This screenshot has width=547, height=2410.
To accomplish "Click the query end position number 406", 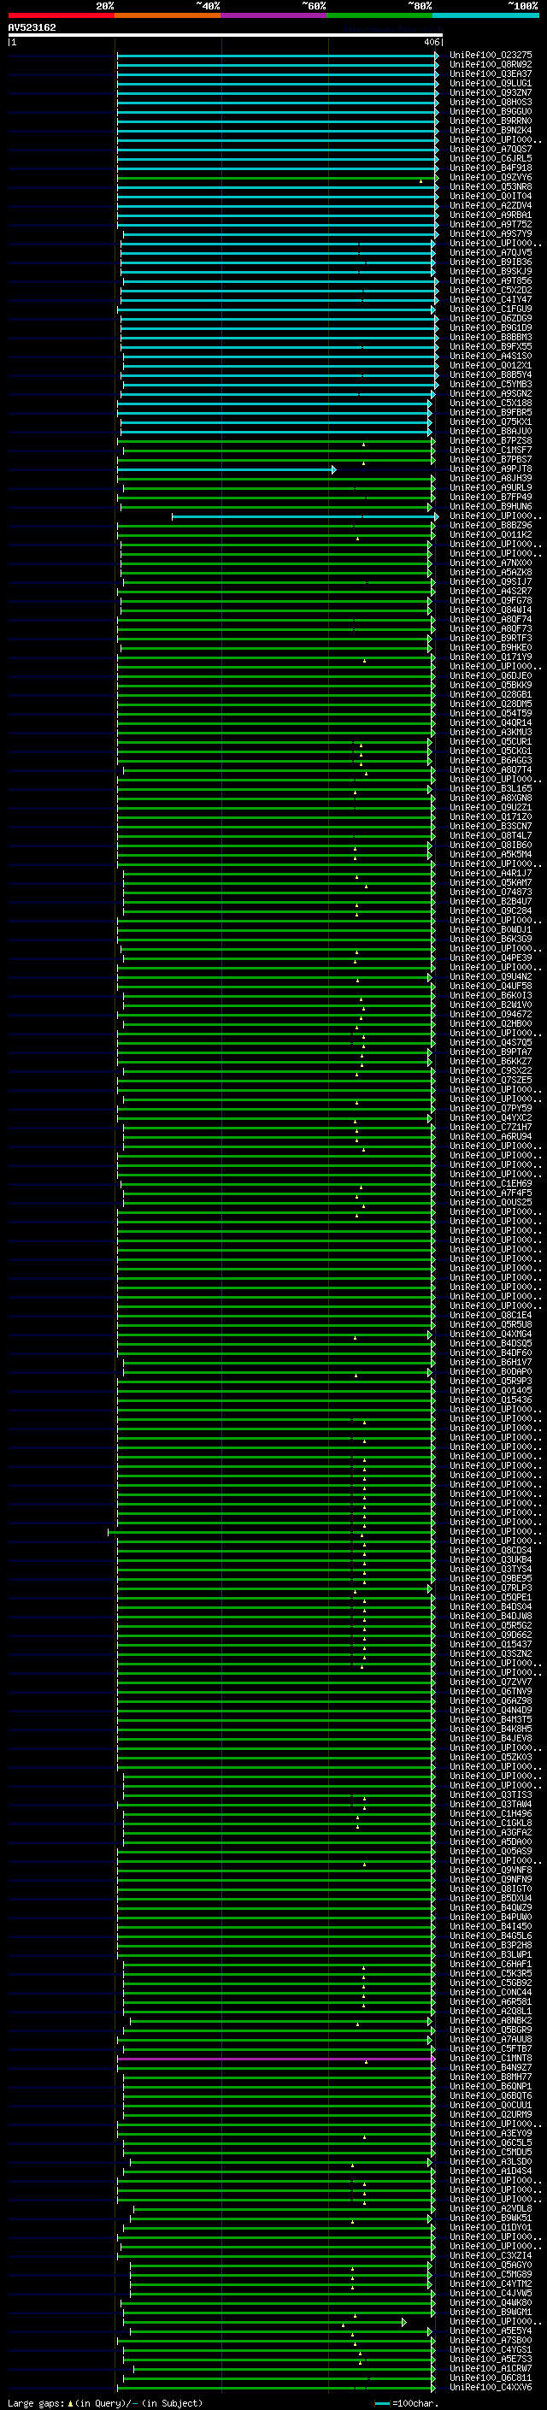I will click(430, 42).
